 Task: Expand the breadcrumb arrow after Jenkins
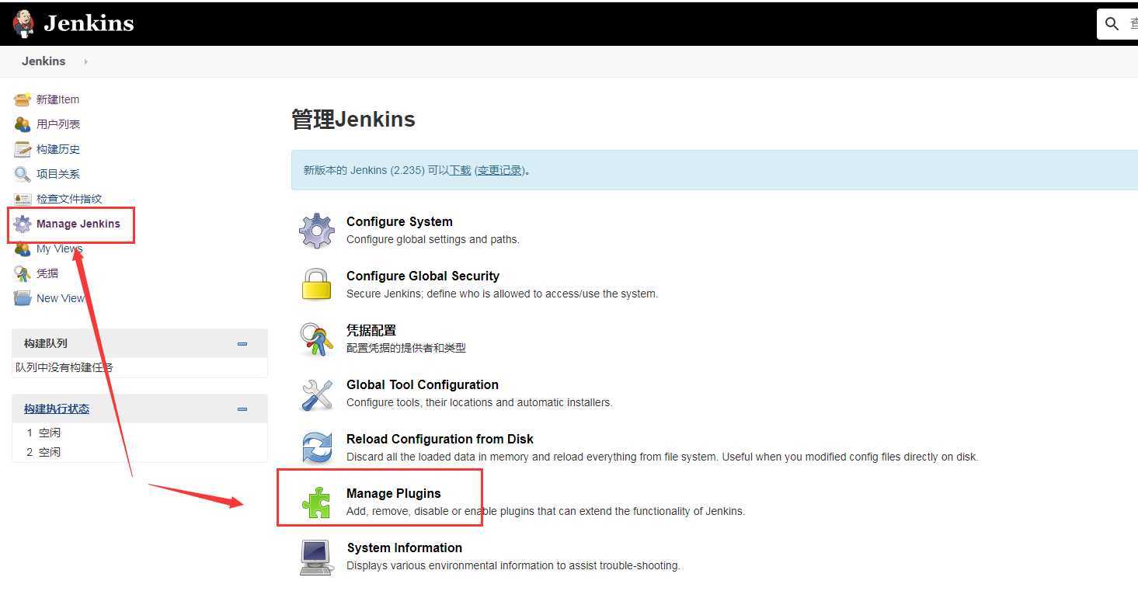point(85,61)
